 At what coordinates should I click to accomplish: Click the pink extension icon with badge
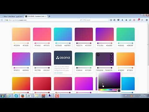(x=139, y=20)
